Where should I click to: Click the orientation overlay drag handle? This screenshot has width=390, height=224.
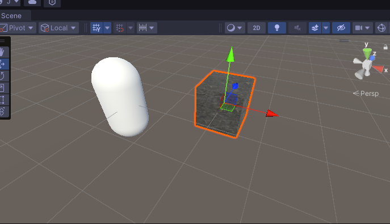pyautogui.click(x=344, y=41)
